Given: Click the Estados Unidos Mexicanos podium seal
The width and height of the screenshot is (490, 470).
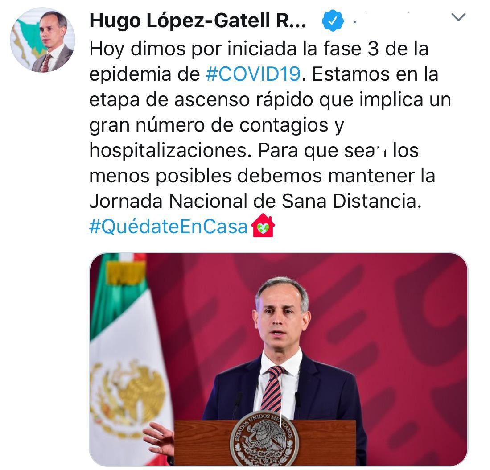Looking at the screenshot, I should pyautogui.click(x=264, y=438).
